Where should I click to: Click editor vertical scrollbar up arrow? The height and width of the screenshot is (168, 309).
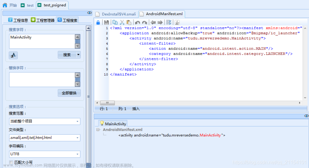tap(305, 28)
